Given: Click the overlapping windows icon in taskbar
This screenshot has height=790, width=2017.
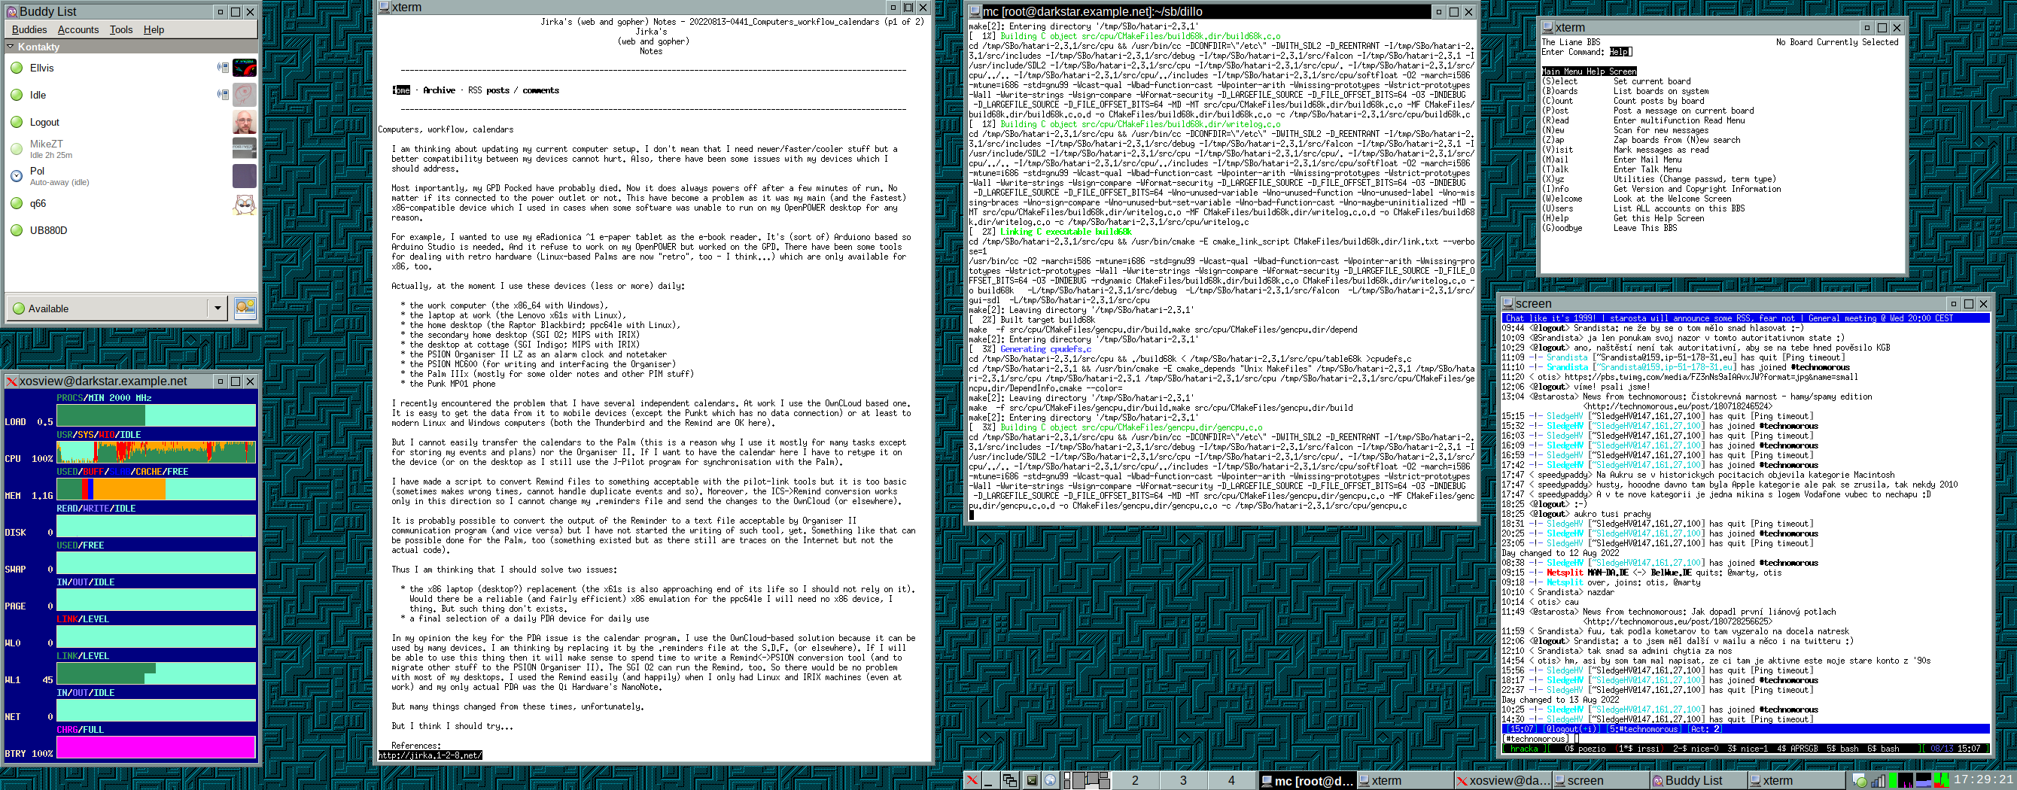Looking at the screenshot, I should tap(1010, 779).
